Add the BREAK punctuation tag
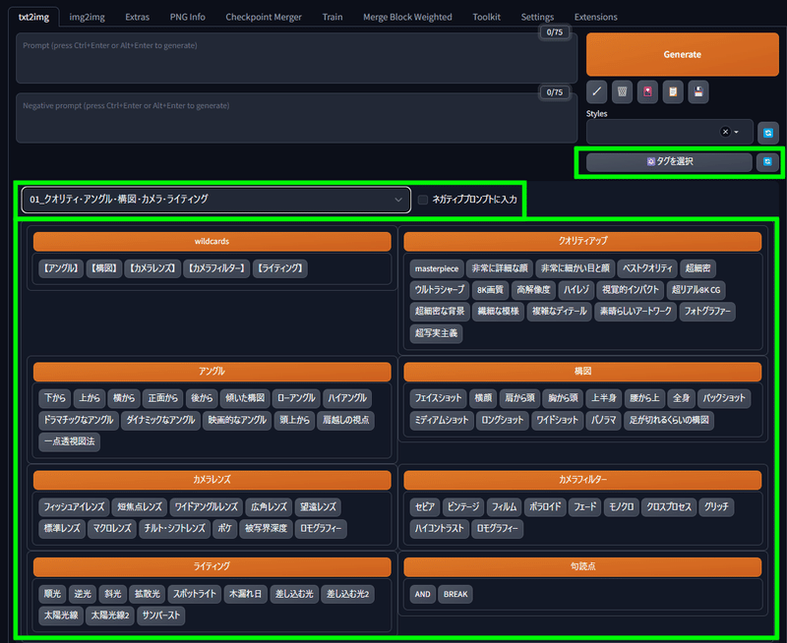 (x=455, y=594)
